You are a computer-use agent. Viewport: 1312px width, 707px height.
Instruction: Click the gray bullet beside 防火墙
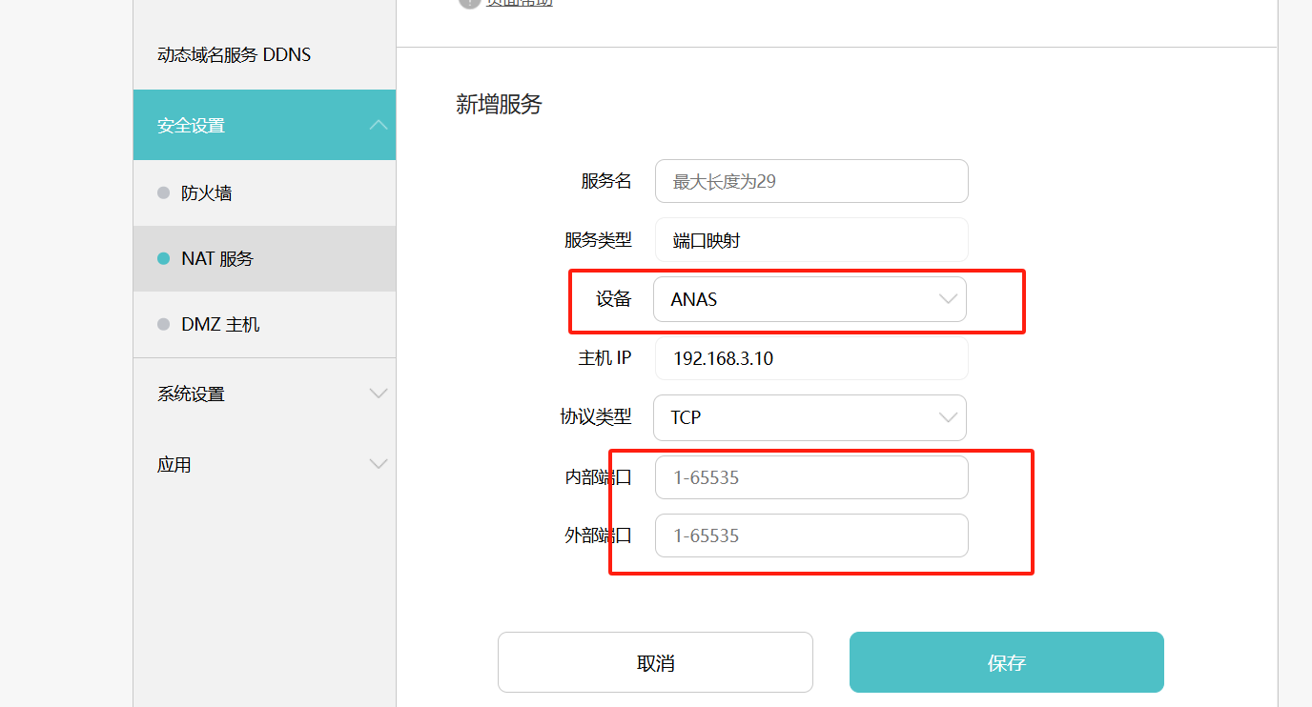point(163,193)
